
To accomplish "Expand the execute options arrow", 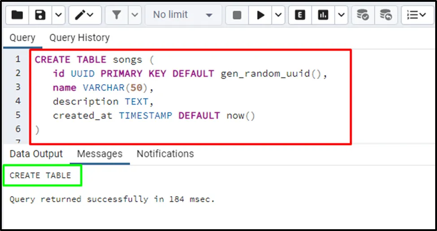I will click(278, 15).
